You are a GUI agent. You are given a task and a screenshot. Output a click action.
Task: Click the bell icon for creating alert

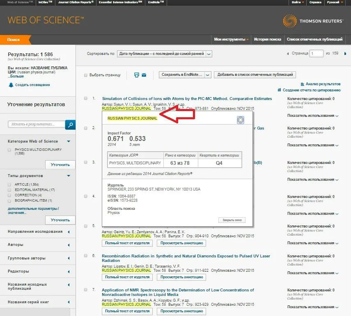11,85
